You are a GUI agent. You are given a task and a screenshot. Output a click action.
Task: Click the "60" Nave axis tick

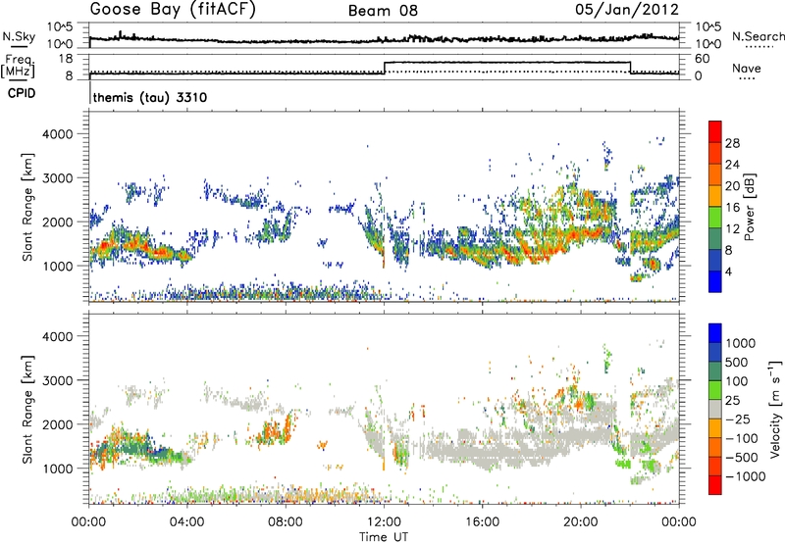point(703,59)
